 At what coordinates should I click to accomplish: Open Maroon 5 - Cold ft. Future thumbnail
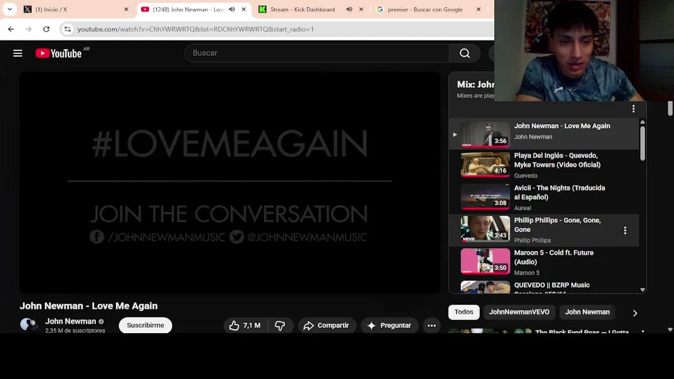coord(485,262)
